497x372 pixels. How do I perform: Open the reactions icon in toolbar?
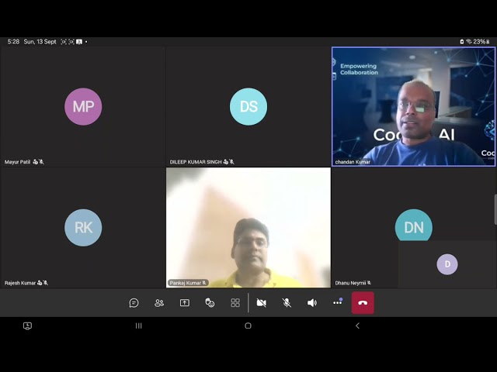coord(210,303)
